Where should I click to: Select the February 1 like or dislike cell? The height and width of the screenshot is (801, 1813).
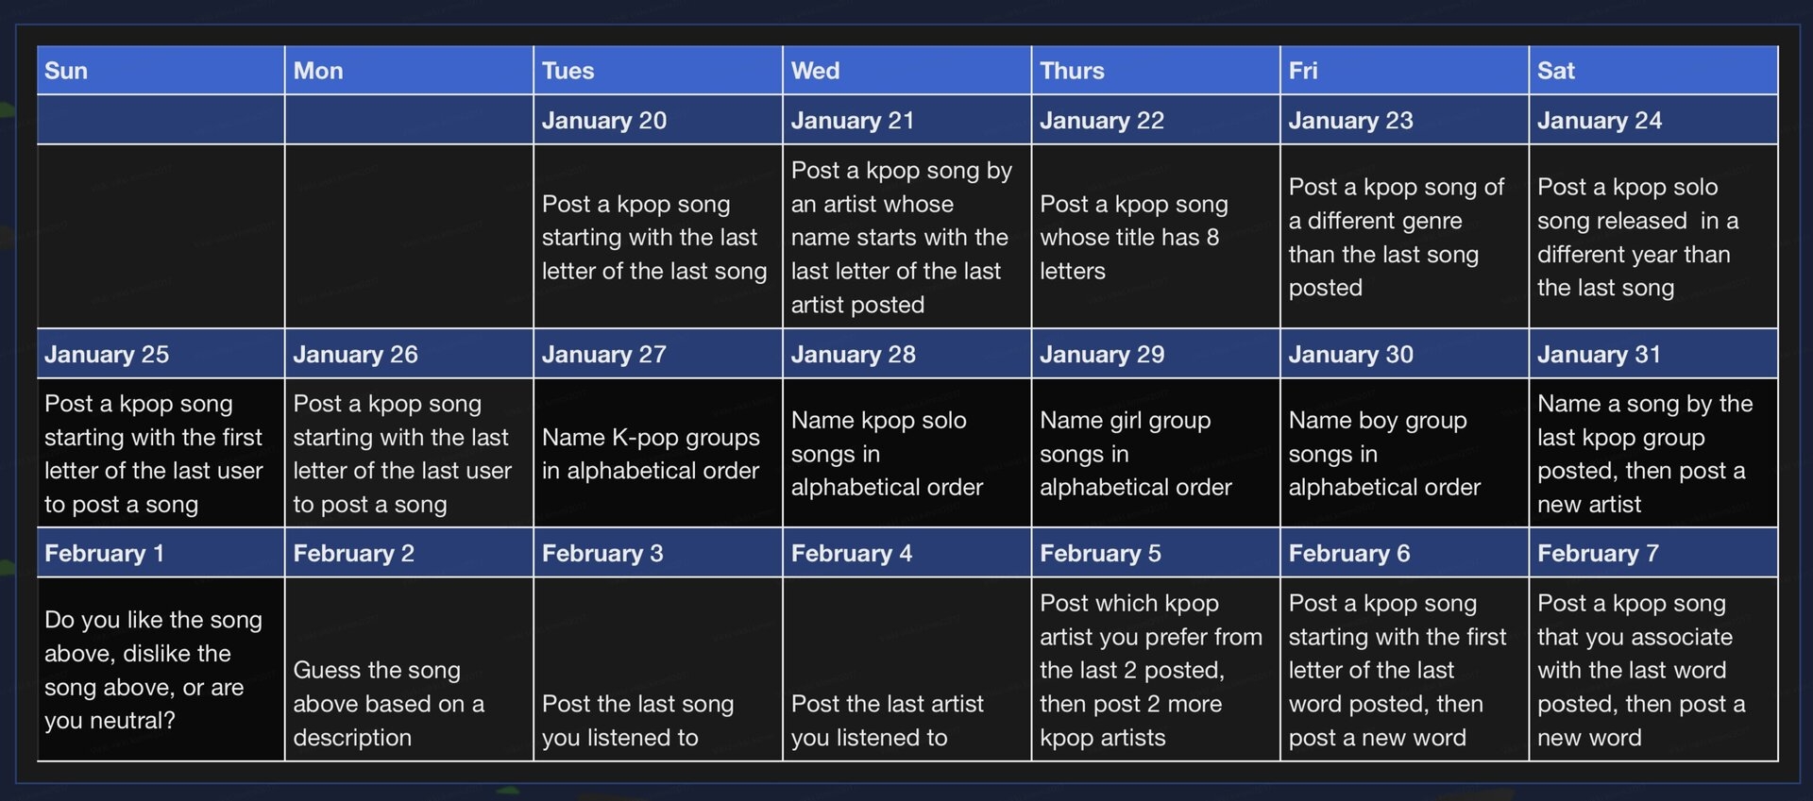(161, 669)
